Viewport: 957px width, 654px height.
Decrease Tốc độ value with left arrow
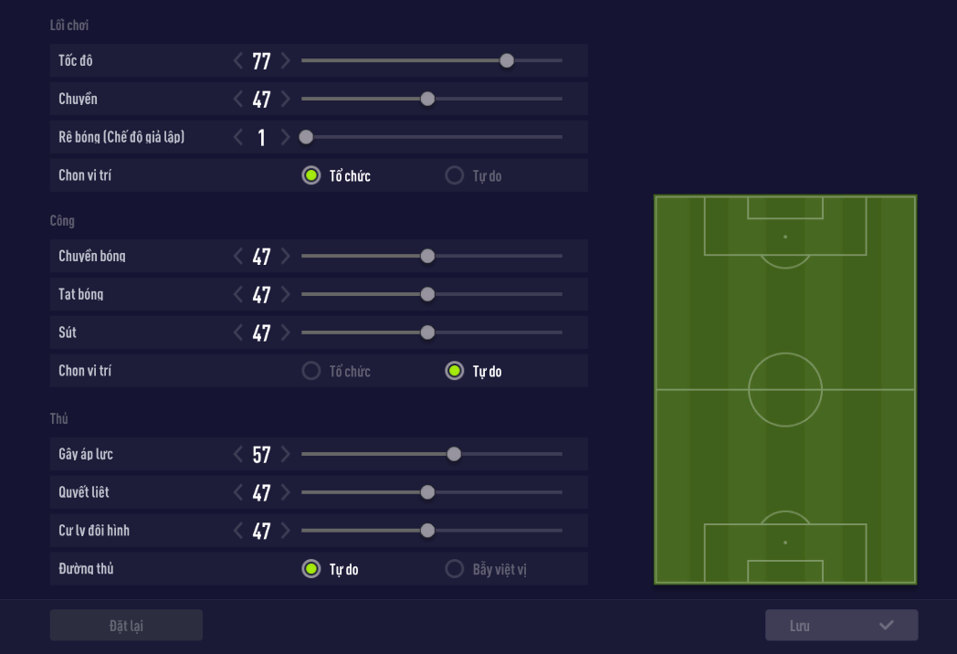(x=238, y=61)
